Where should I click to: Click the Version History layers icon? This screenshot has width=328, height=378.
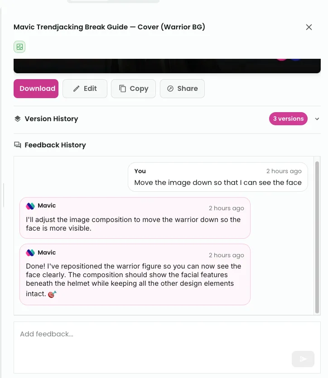18,118
